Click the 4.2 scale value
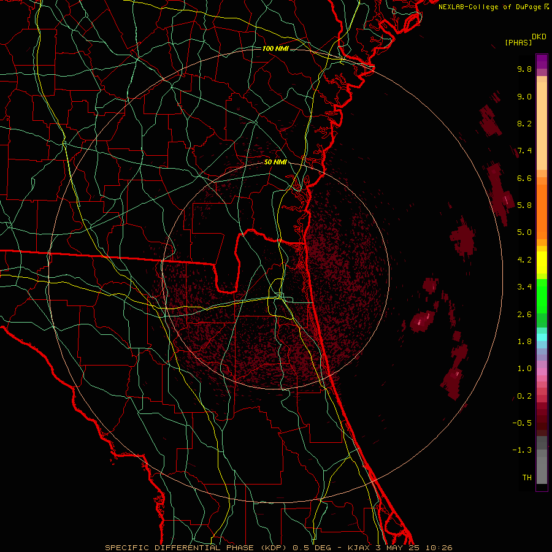This screenshot has width=552, height=552. pos(524,260)
